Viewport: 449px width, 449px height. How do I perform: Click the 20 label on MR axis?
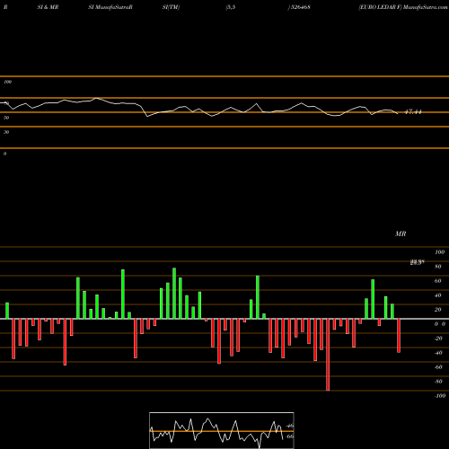(x=438, y=310)
